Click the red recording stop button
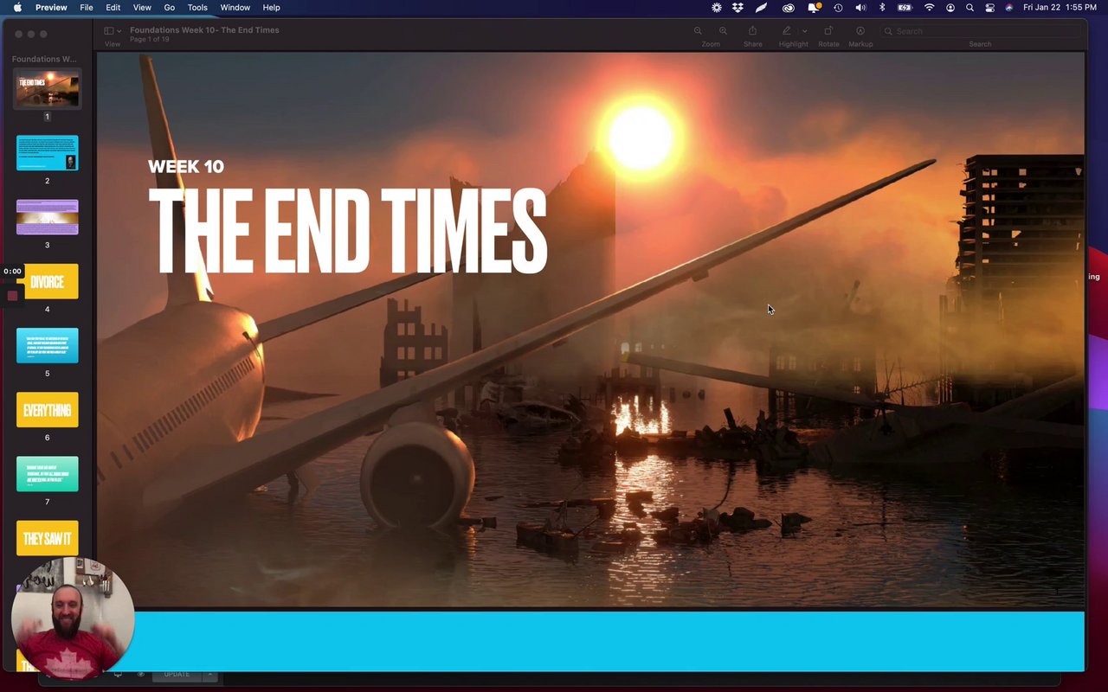1108x692 pixels. 12,296
